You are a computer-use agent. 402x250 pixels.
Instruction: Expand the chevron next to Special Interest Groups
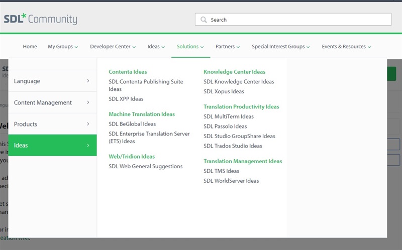[x=308, y=47]
